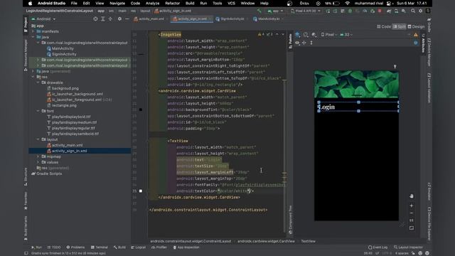
Task: Click the layout warning triangle icon
Action: click(x=416, y=35)
